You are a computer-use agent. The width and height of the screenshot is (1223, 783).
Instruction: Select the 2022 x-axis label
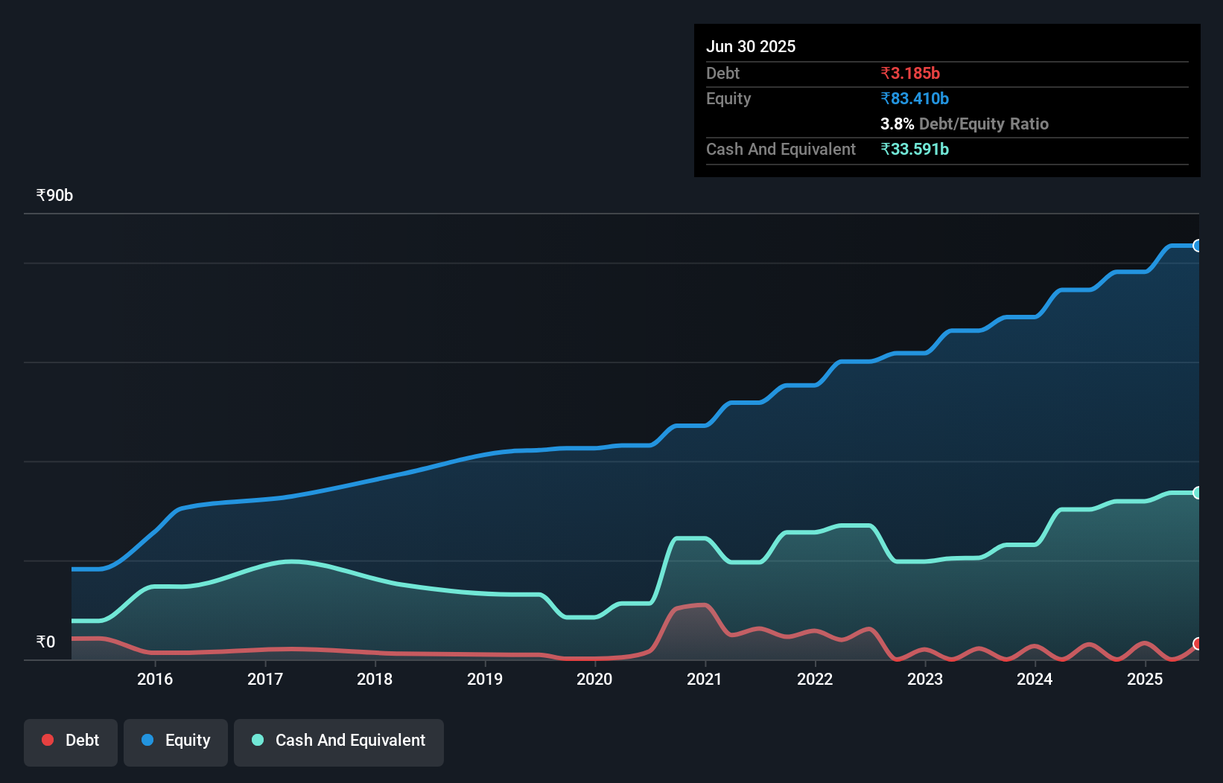point(815,679)
